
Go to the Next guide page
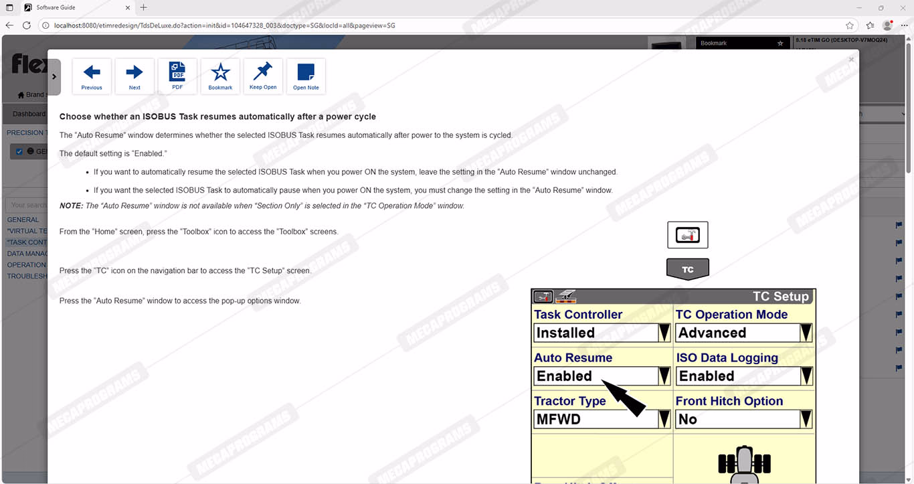tap(134, 76)
